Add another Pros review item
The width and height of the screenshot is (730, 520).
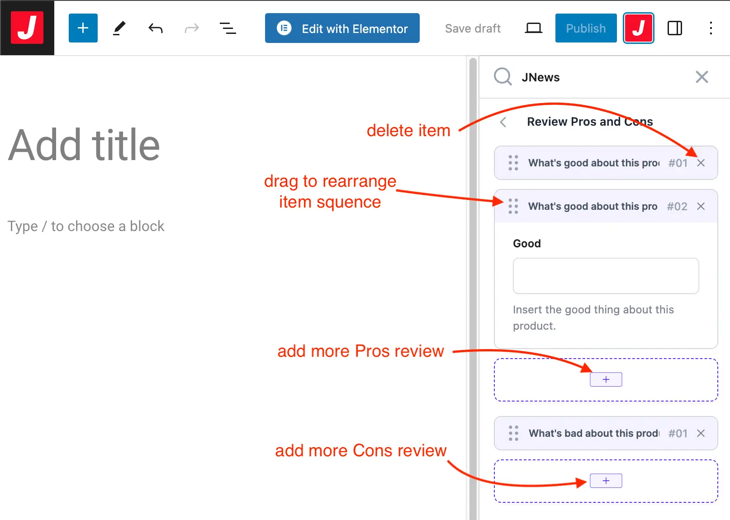point(606,379)
